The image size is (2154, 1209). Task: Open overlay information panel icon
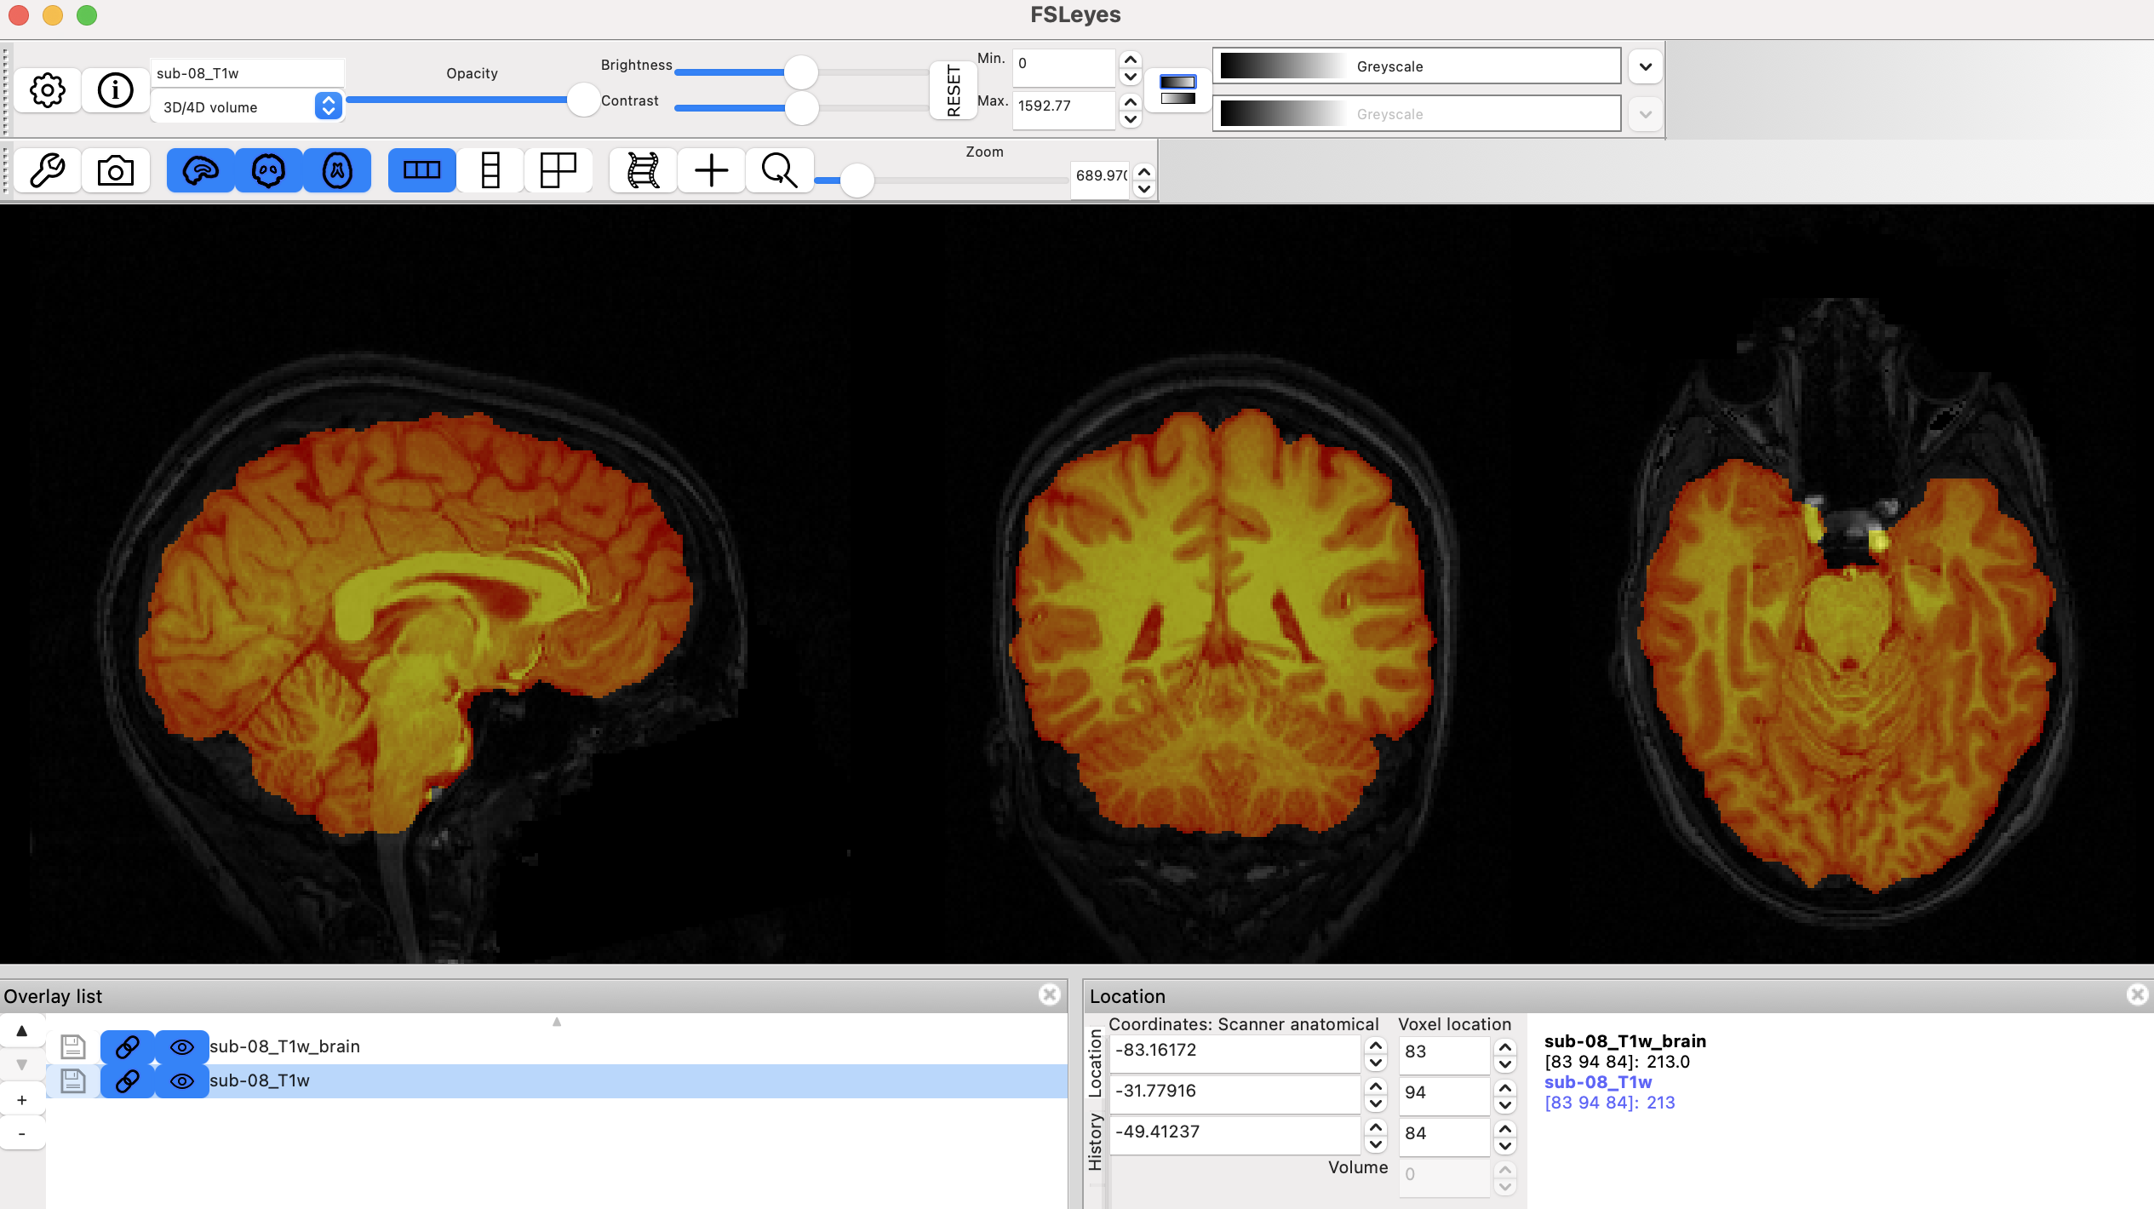coord(116,89)
